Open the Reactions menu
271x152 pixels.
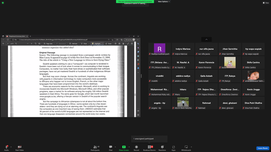click(162, 148)
